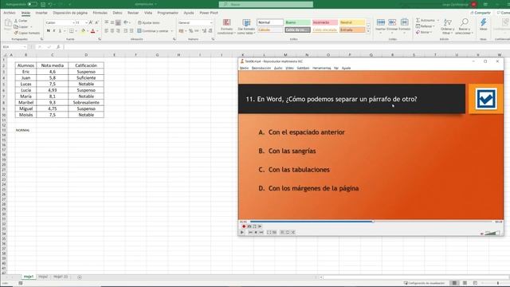This screenshot has width=510, height=287.
Task: Click VLC red record button
Action: tap(244, 226)
